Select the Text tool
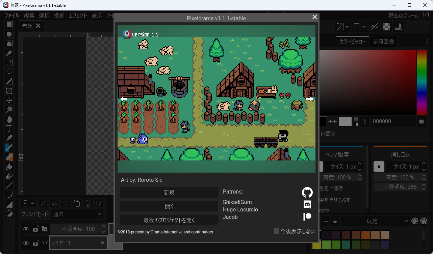Image resolution: width=433 pixels, height=254 pixels. click(x=9, y=129)
